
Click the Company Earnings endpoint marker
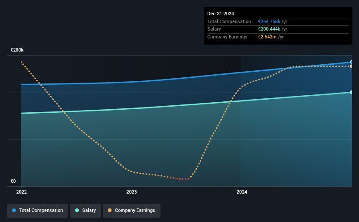pyautogui.click(x=351, y=66)
